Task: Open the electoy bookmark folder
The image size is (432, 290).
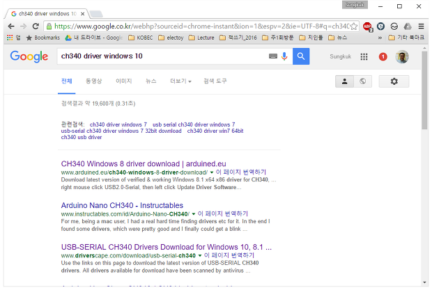Action: click(x=171, y=38)
